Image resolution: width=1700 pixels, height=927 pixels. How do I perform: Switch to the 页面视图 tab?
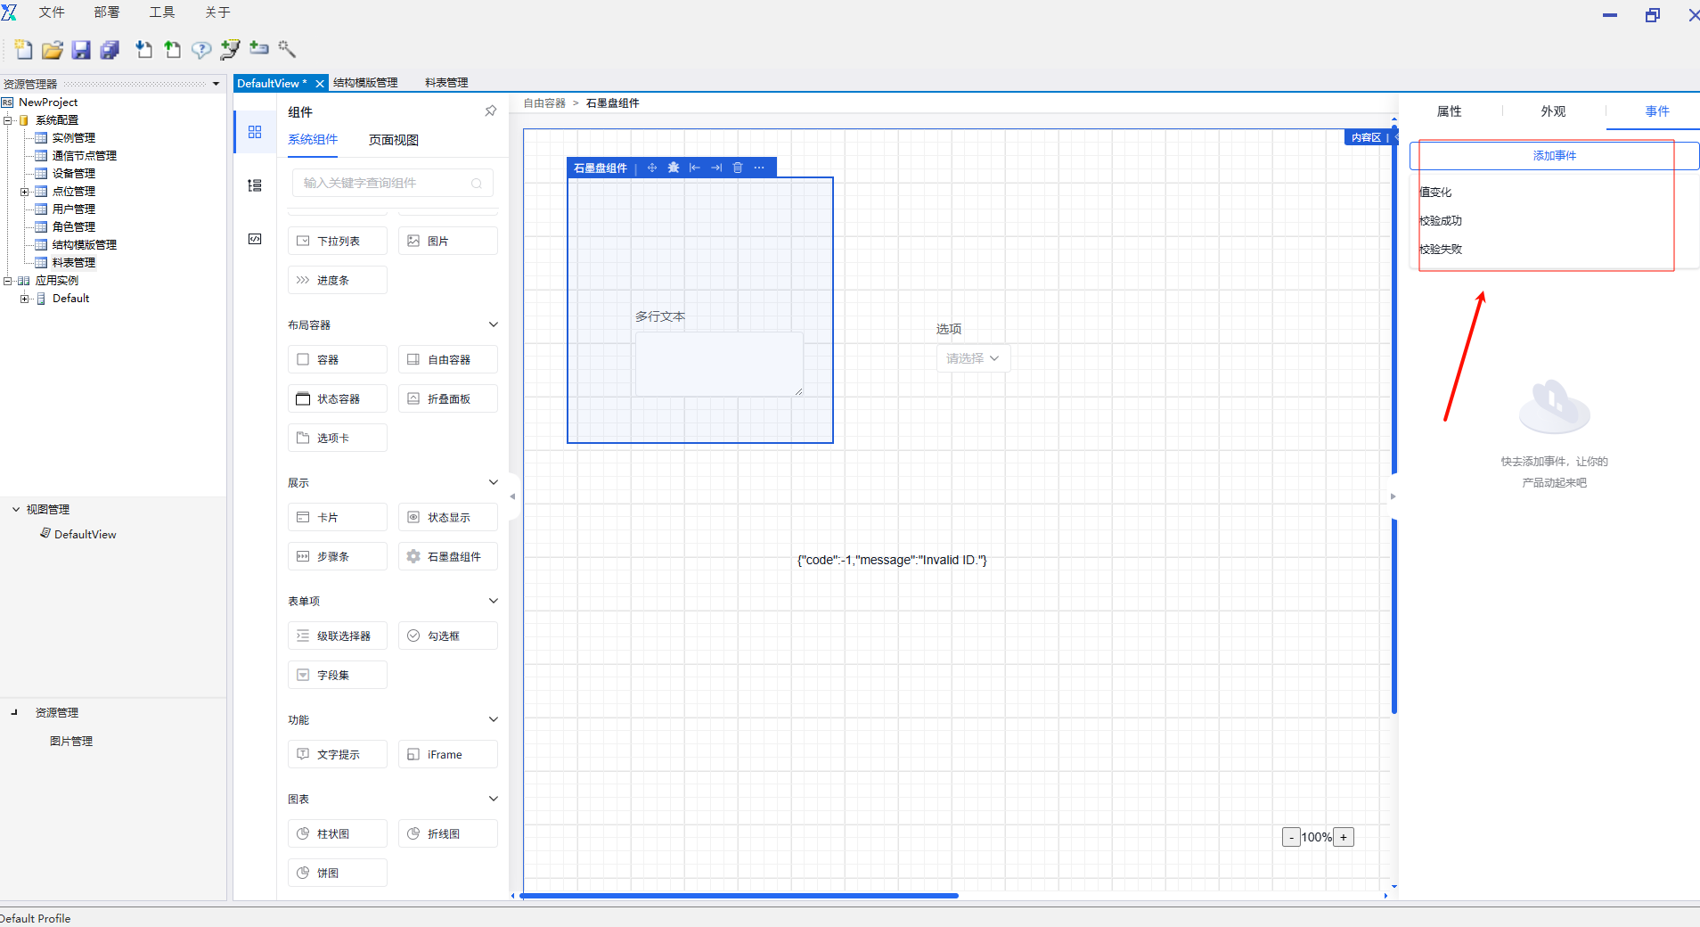pos(394,140)
